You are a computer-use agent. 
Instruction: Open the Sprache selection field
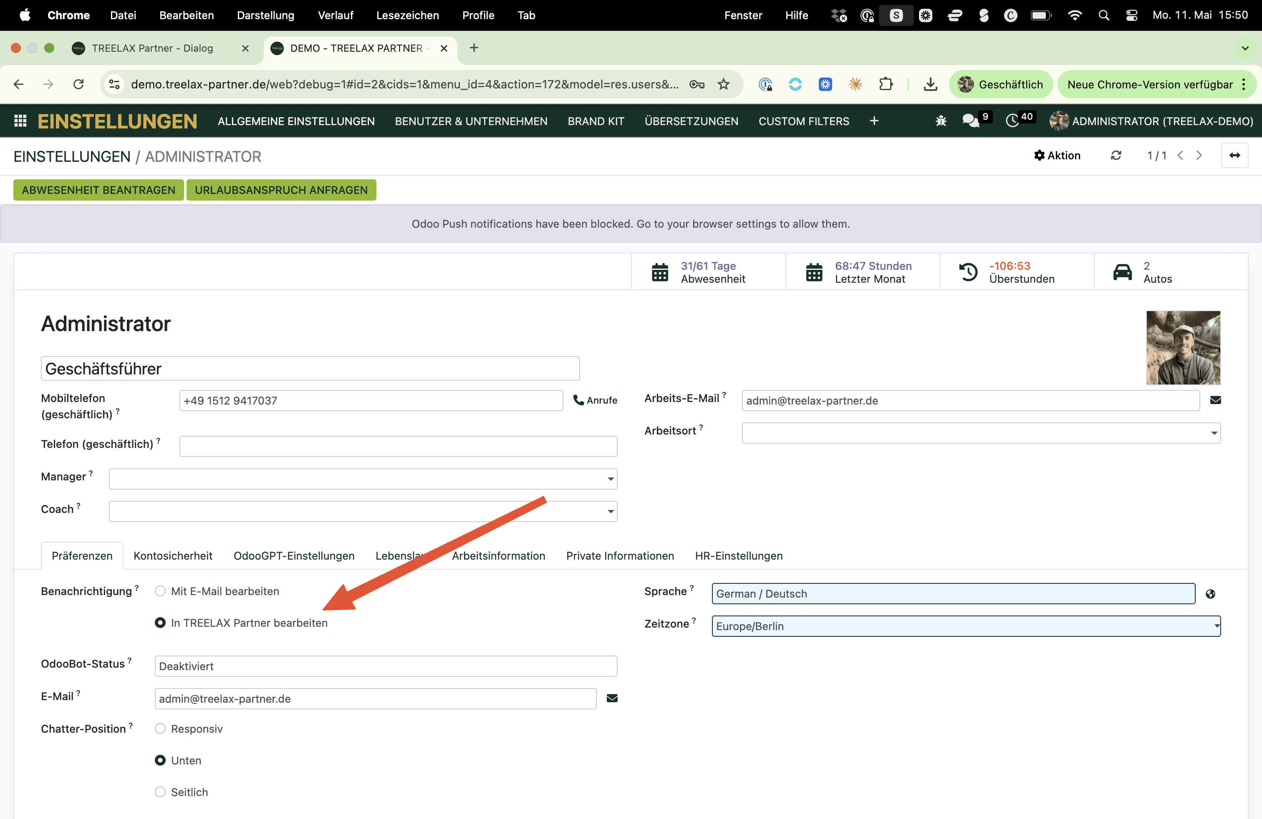coord(954,593)
